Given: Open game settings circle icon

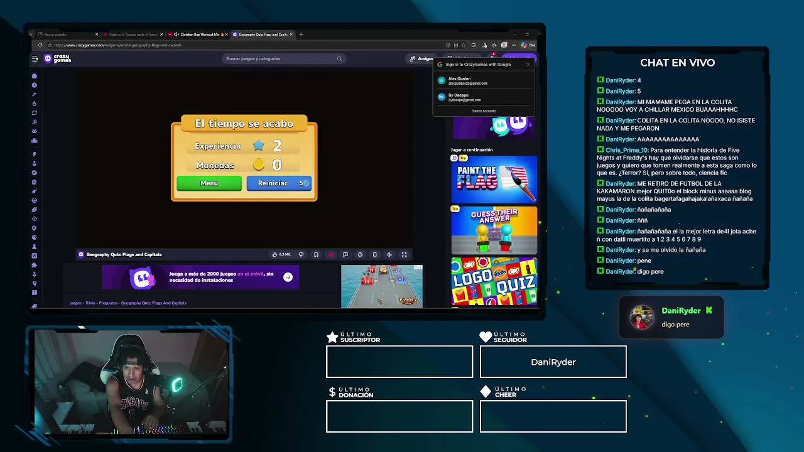Looking at the screenshot, I should [360, 254].
